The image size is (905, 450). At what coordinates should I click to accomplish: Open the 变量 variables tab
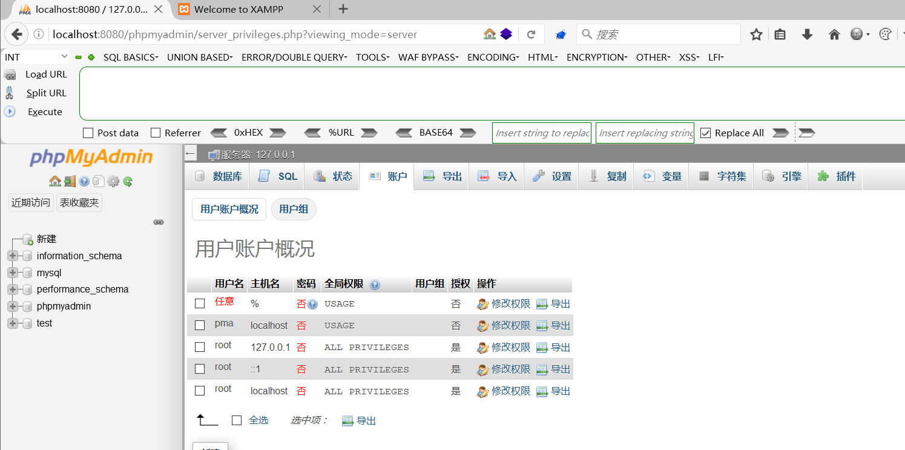click(x=662, y=176)
